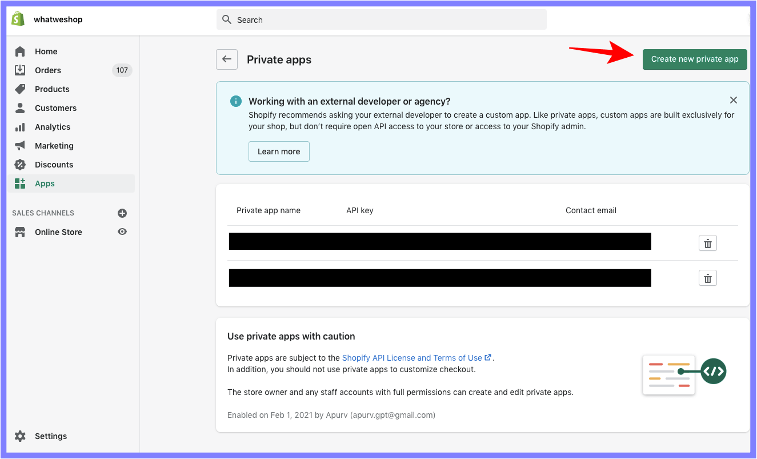757x459 pixels.
Task: Click the API key column header
Action: pyautogui.click(x=360, y=210)
